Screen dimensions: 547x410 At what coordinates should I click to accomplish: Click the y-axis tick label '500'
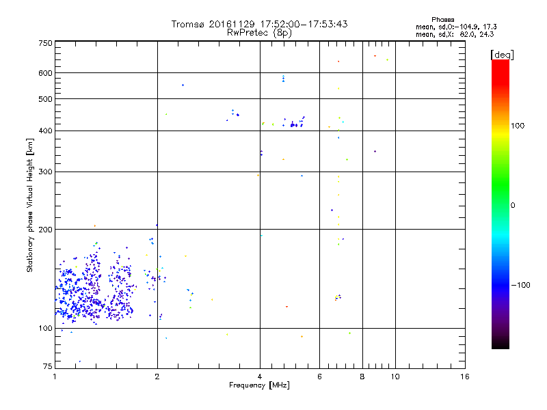pos(45,99)
